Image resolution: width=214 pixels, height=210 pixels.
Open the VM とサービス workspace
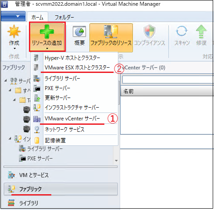pyautogui.click(x=61, y=175)
